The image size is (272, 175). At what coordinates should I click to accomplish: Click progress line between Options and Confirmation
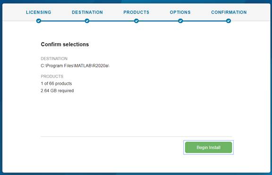pyautogui.click(x=204, y=21)
